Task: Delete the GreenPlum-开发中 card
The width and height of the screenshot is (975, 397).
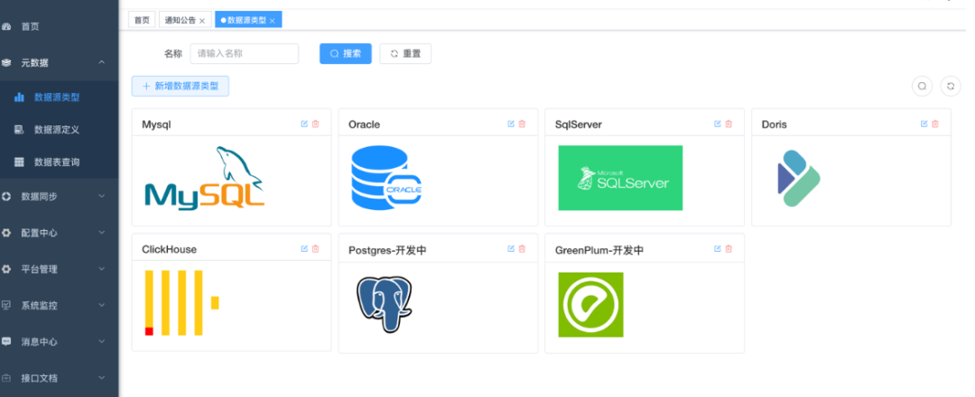Action: 729,248
